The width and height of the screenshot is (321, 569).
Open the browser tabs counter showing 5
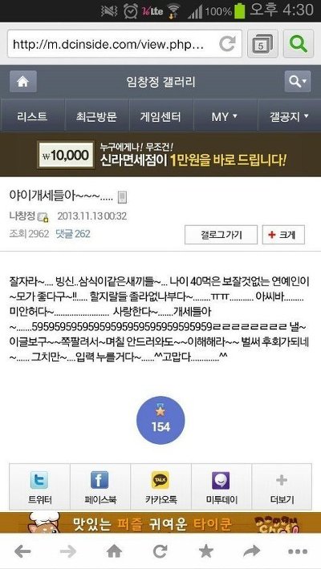coord(262,43)
